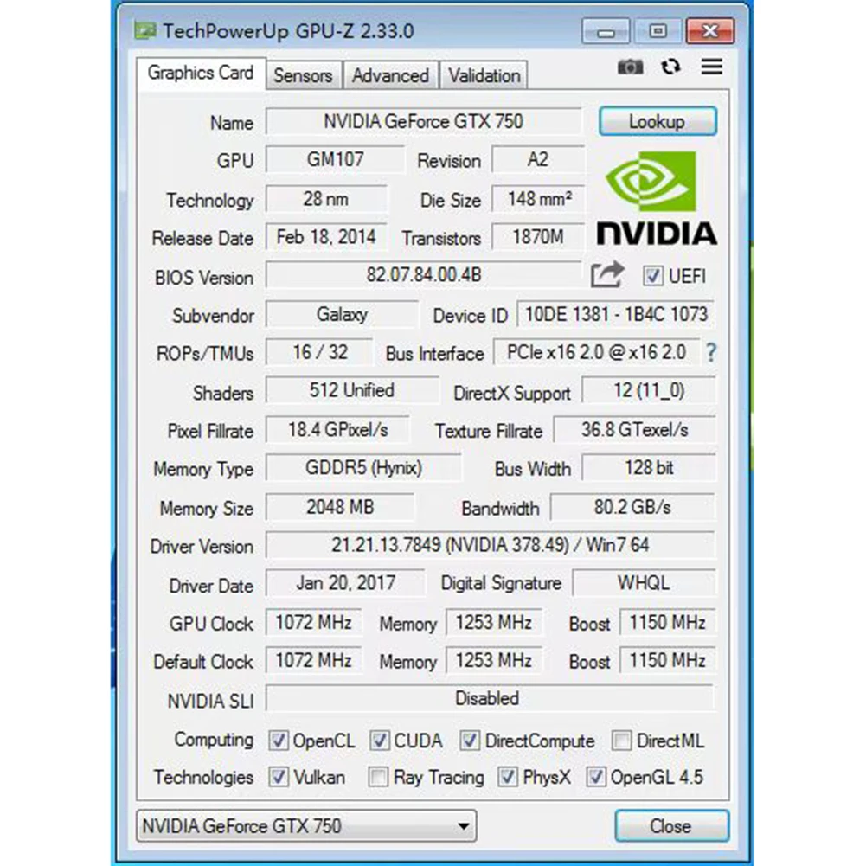Click the Bandwidth field 80.2 GB/s

coord(633,507)
